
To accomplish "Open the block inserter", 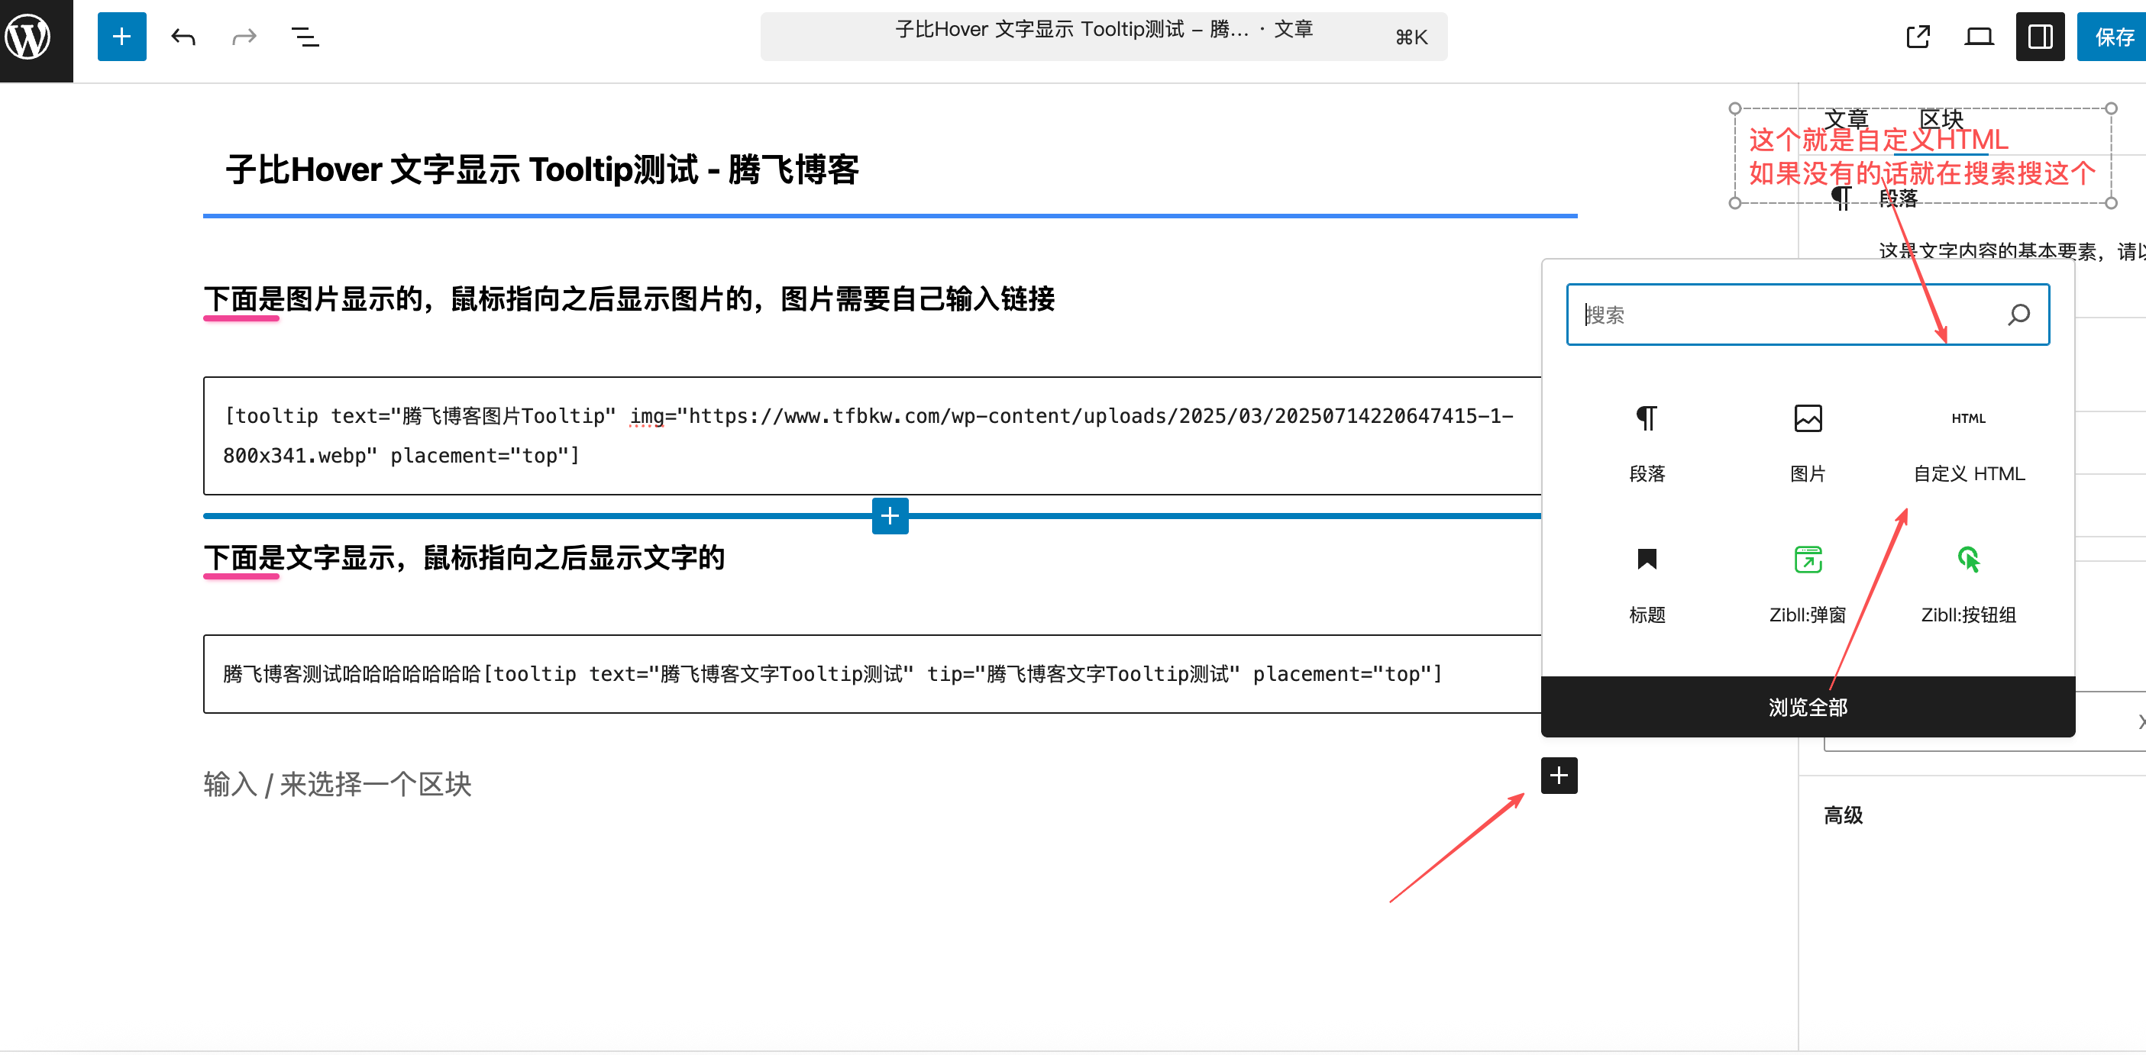I will (121, 37).
